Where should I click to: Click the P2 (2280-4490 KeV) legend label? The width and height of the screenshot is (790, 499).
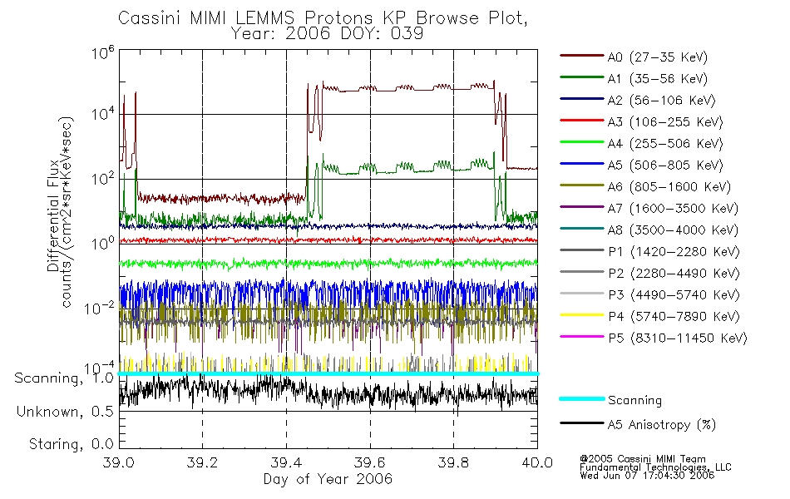(674, 274)
